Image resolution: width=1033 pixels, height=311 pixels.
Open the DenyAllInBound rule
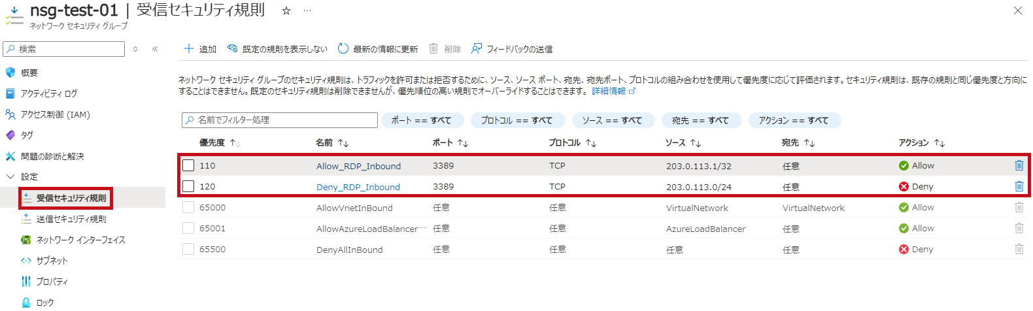click(349, 250)
